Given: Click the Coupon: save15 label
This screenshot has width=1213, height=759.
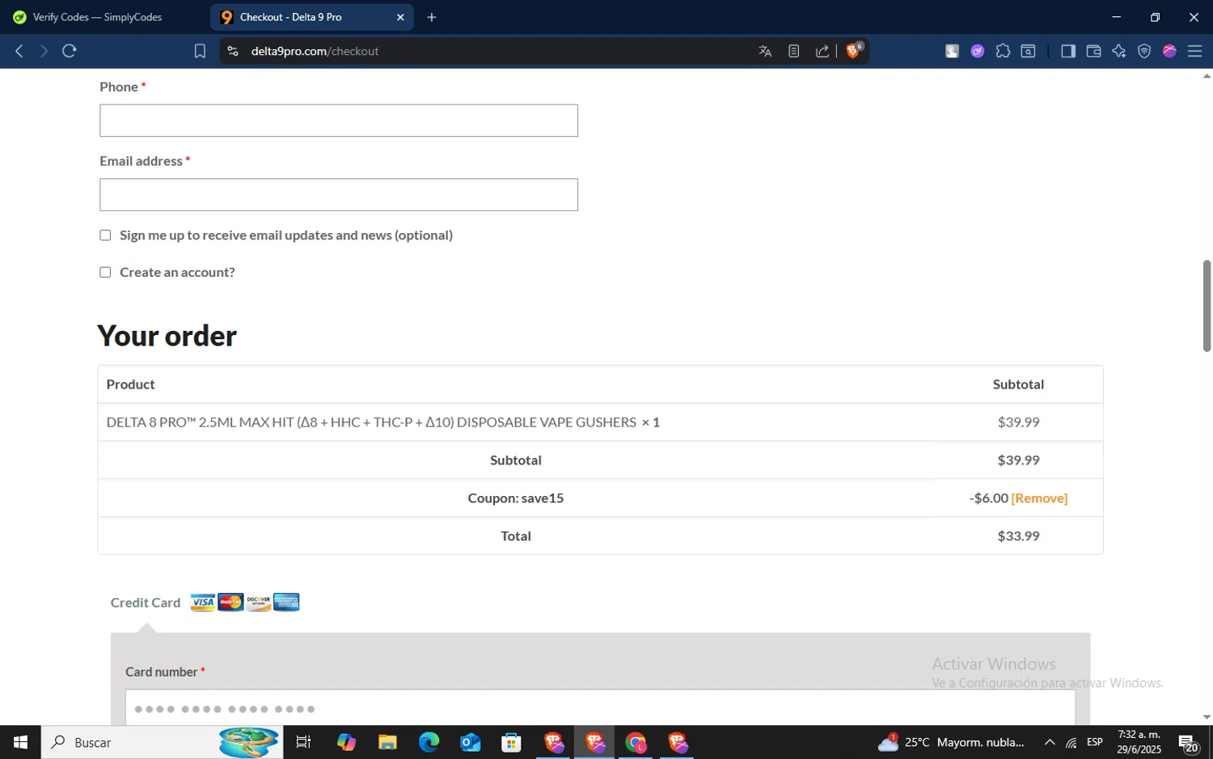Looking at the screenshot, I should [x=515, y=498].
